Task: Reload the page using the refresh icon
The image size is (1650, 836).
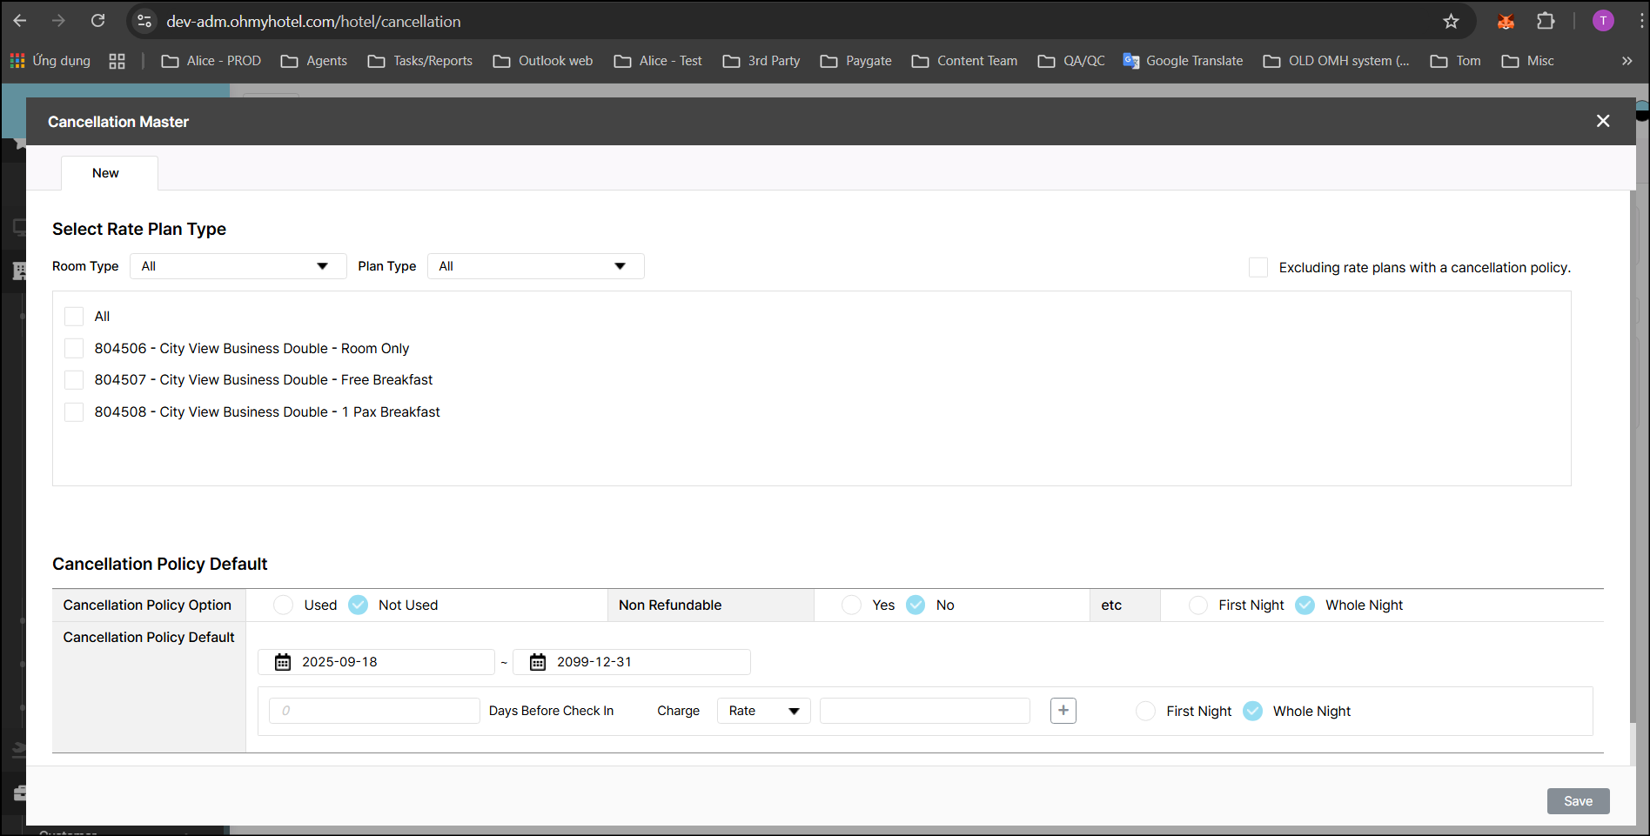Action: [98, 21]
